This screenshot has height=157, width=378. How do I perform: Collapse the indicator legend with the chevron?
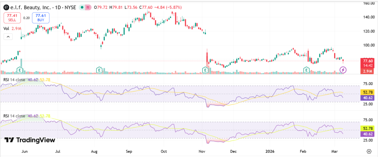(x=8, y=37)
